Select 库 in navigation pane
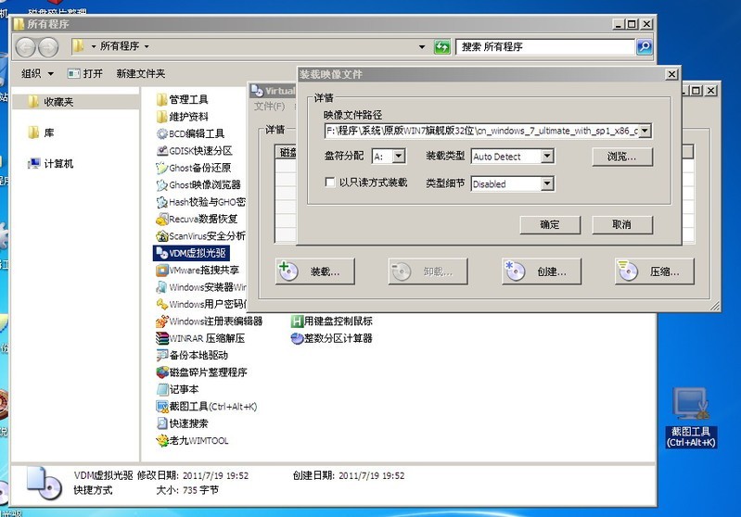This screenshot has width=741, height=517. coord(48,132)
